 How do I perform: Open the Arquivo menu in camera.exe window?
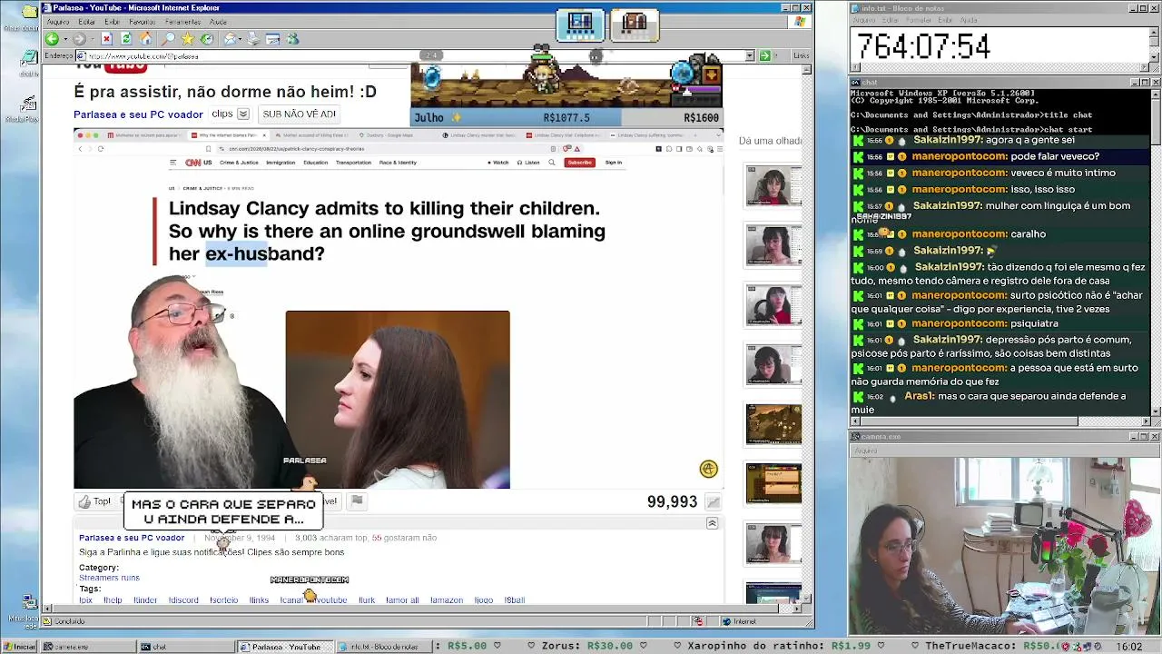[865, 451]
